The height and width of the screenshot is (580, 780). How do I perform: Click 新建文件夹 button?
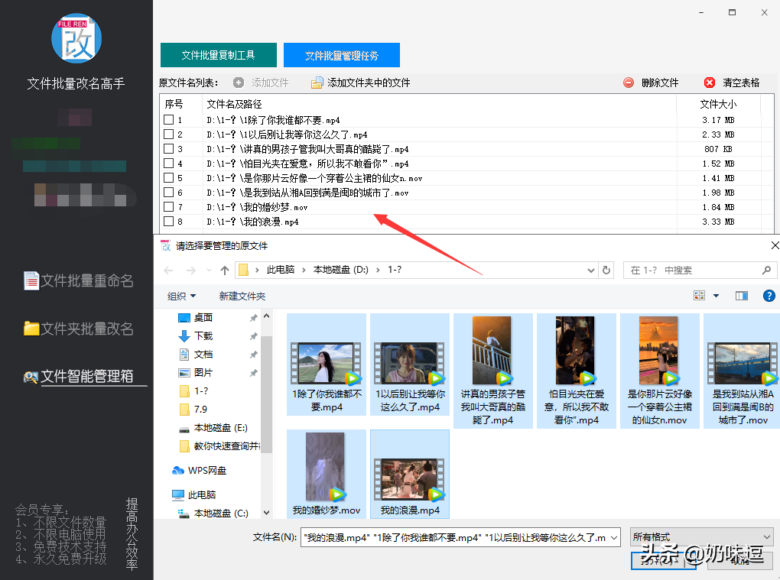242,296
